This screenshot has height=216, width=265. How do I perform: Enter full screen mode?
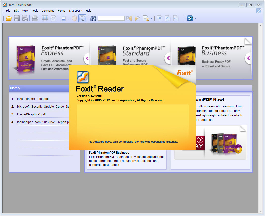pyautogui.click(x=45, y=18)
